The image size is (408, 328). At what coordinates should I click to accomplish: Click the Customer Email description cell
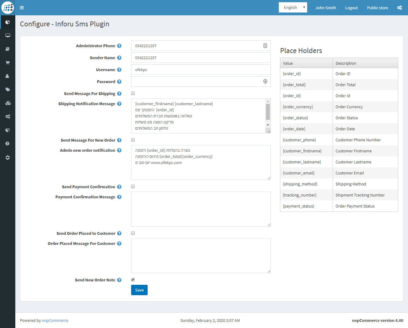365,173
